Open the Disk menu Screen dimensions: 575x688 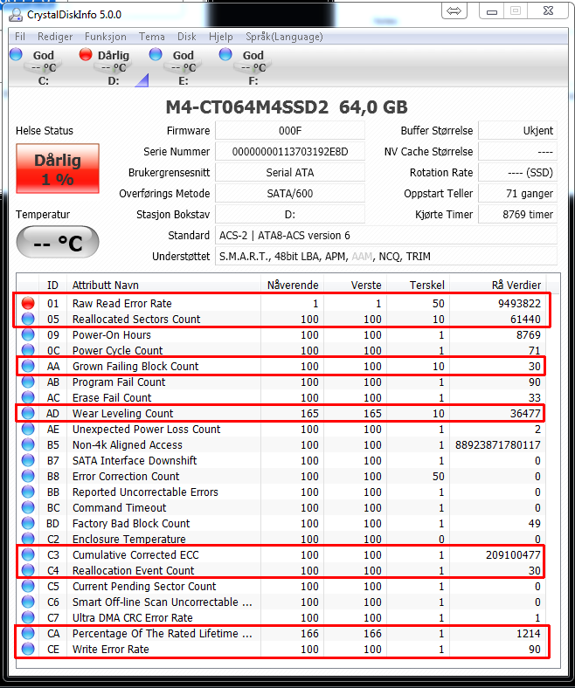(x=187, y=37)
